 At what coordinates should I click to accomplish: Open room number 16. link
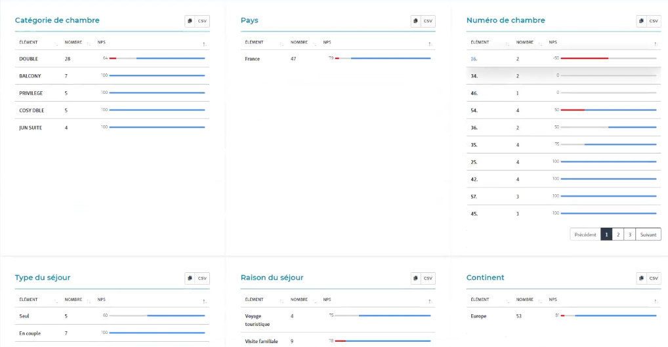tap(474, 58)
